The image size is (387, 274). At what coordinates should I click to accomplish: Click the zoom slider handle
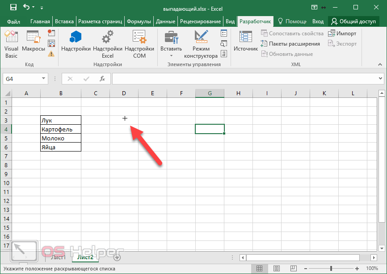[331, 268]
